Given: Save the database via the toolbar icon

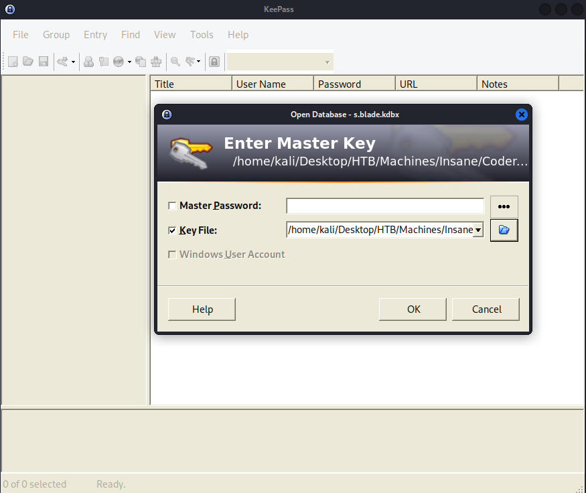Looking at the screenshot, I should click(43, 61).
